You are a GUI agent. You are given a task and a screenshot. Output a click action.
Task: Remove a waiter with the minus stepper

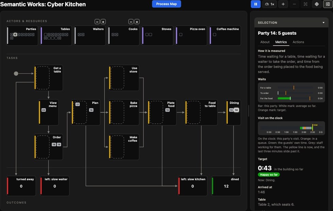(97, 22)
